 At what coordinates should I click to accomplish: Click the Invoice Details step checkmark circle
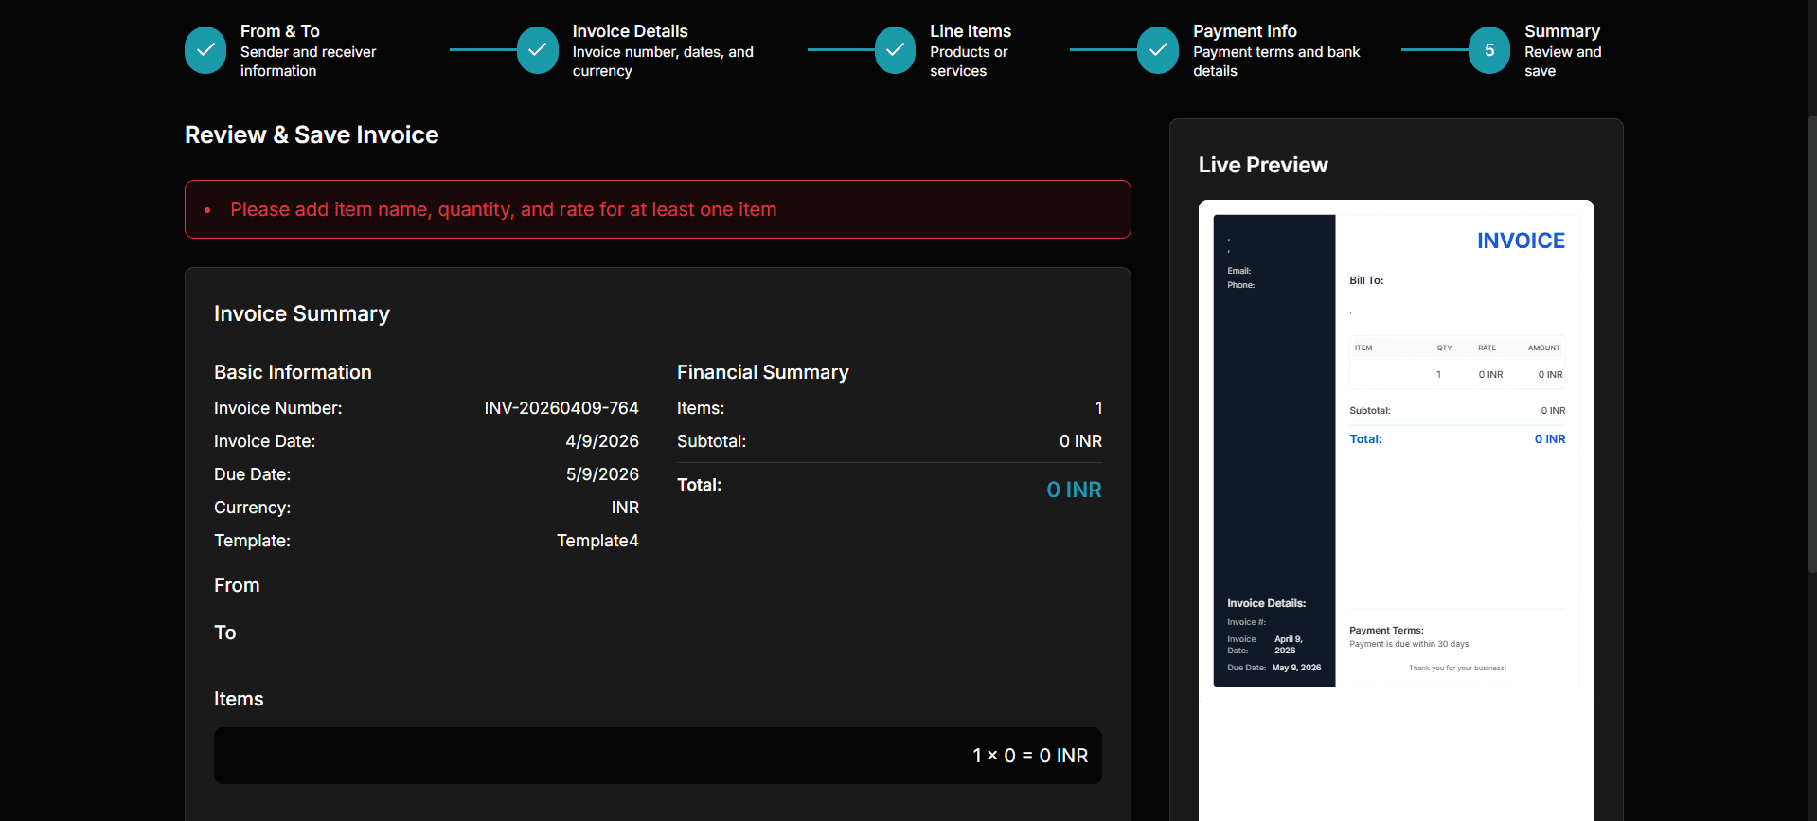[x=537, y=50]
